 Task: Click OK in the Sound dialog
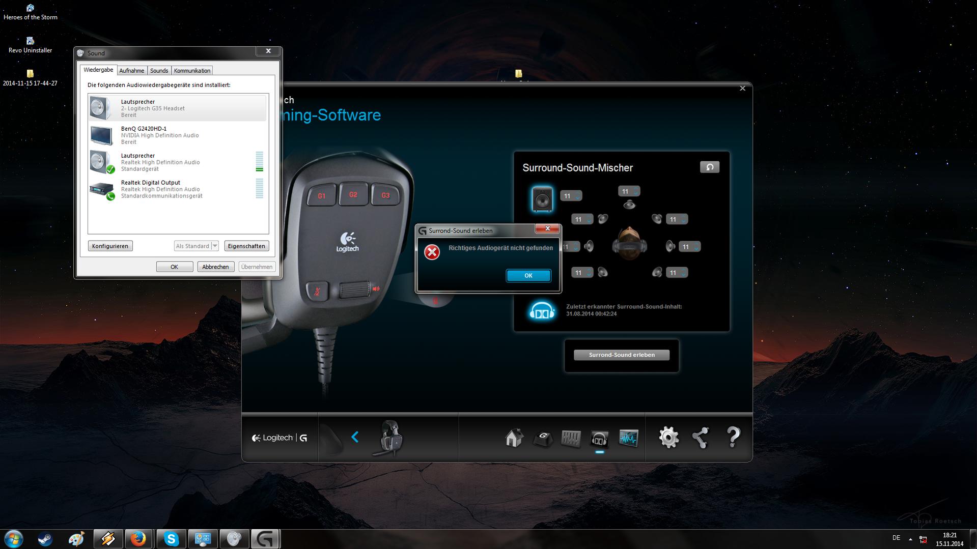(174, 267)
